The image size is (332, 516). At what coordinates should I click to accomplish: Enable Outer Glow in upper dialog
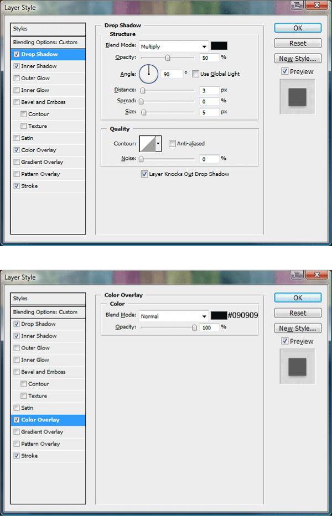[17, 79]
